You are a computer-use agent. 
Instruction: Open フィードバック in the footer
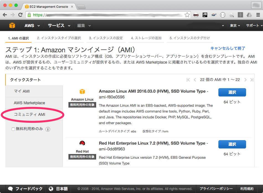tap(26, 189)
